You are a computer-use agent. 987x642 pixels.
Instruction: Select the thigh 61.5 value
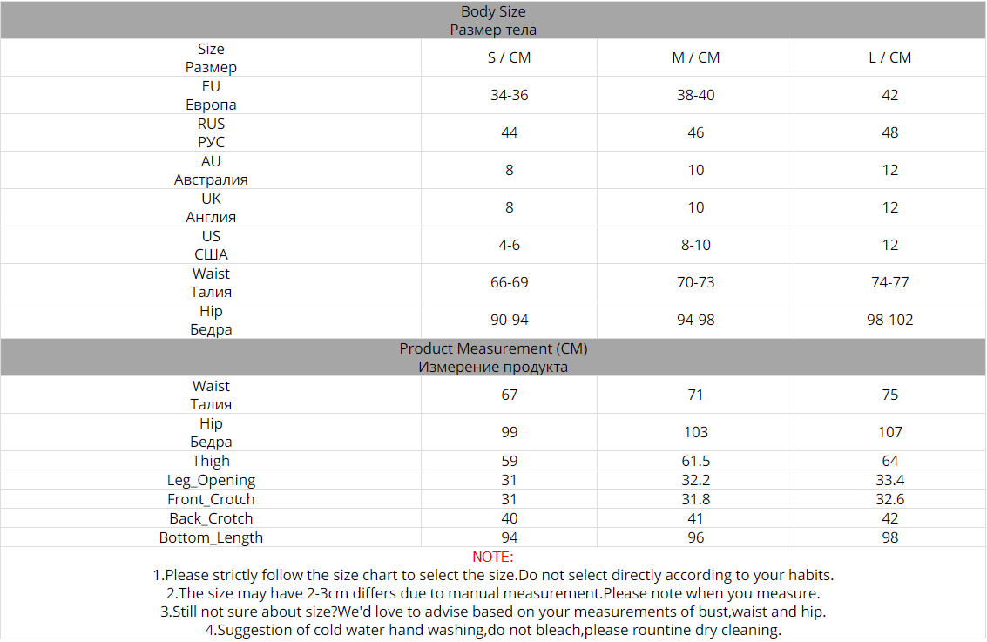point(695,461)
